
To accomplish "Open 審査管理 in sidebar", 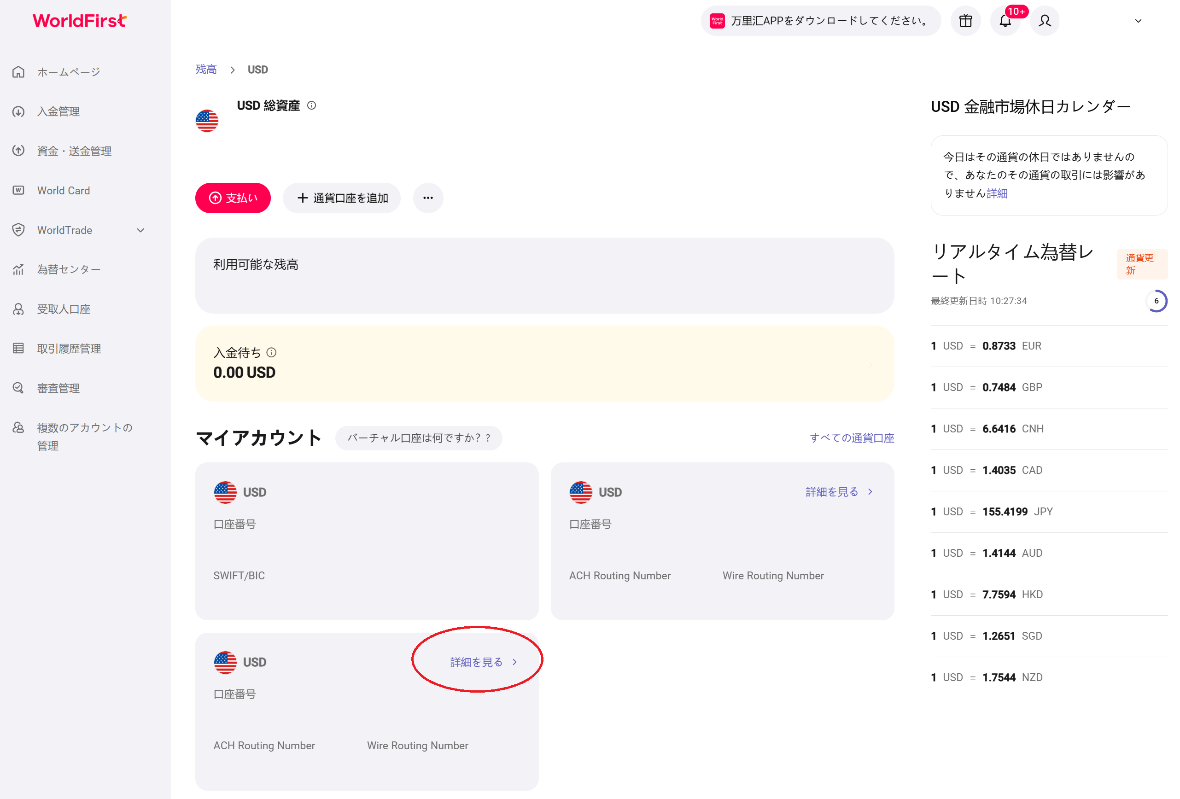I will 58,388.
